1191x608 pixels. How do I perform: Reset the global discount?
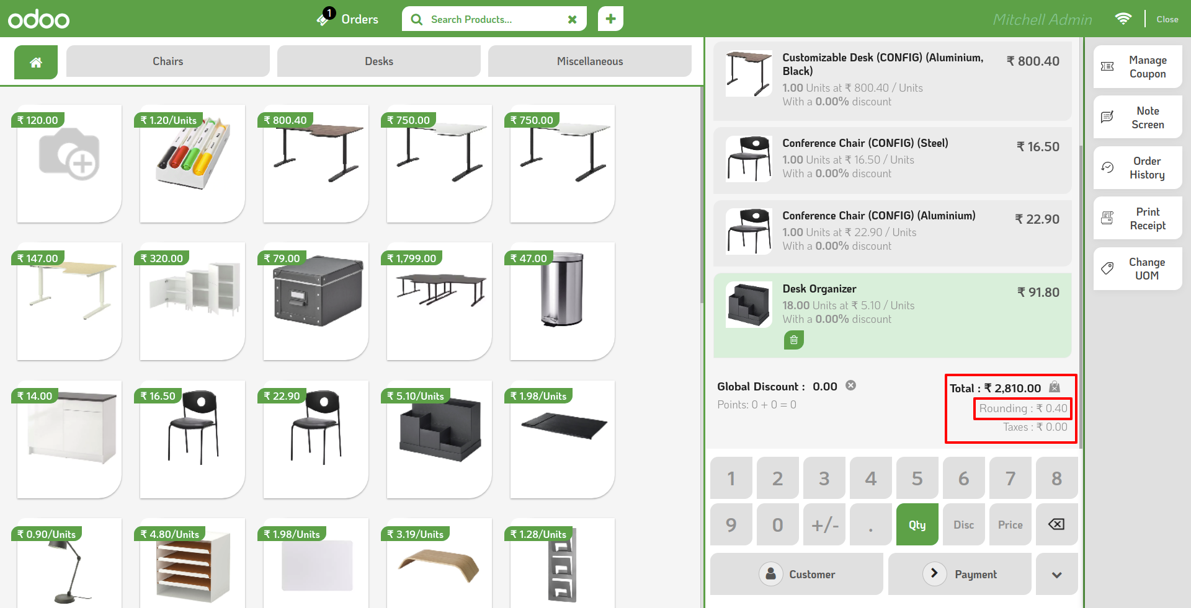[851, 386]
